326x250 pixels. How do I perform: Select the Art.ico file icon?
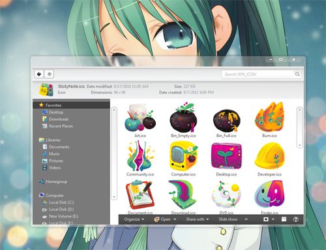(x=140, y=118)
